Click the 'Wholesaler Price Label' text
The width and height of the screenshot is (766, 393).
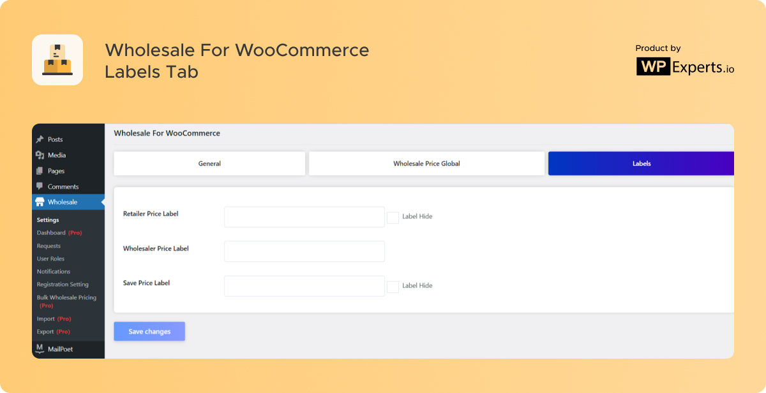point(156,248)
